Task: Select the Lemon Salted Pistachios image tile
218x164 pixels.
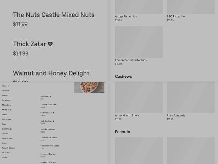Action: [x=139, y=42]
